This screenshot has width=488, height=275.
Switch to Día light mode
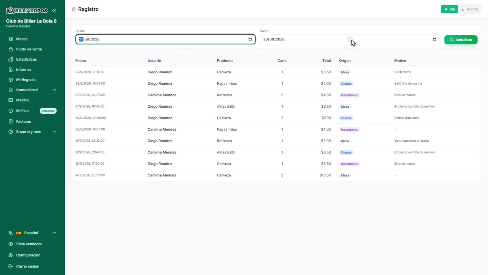pyautogui.click(x=449, y=9)
